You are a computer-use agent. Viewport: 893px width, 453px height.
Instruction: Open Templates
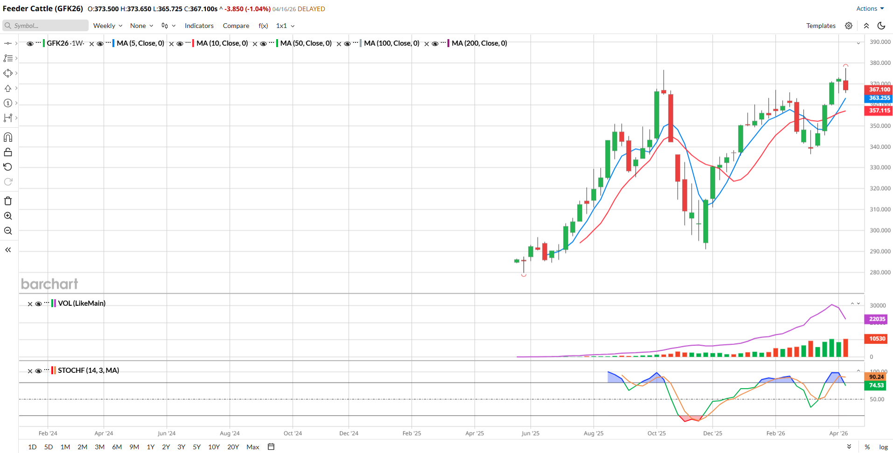pos(821,26)
